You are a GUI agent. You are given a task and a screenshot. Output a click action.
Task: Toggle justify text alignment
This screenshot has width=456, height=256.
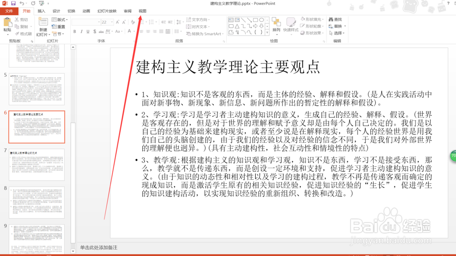pyautogui.click(x=161, y=31)
